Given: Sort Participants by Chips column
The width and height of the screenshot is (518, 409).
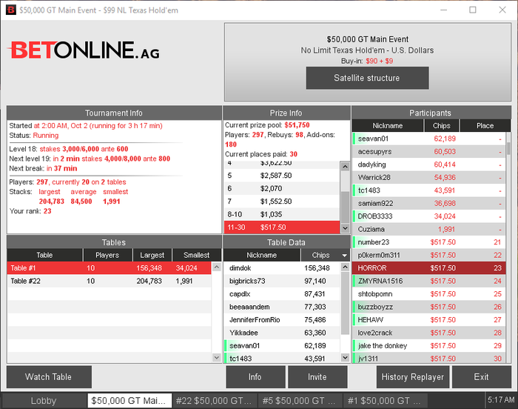Looking at the screenshot, I should coord(442,126).
